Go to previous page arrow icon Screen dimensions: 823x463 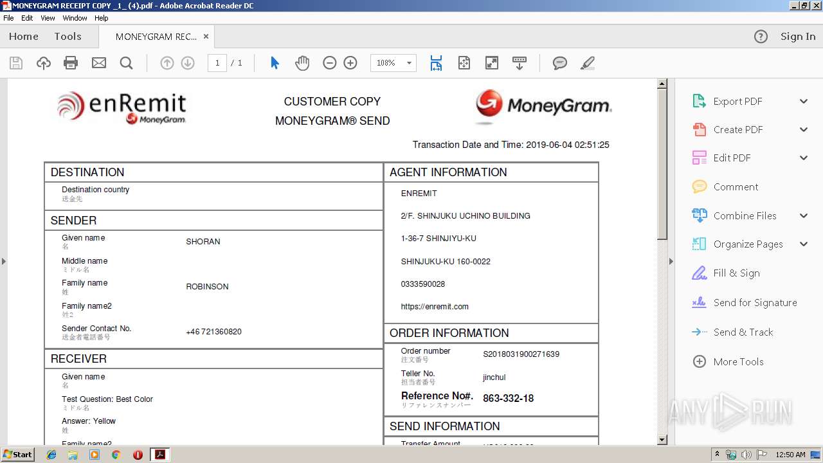pyautogui.click(x=167, y=62)
